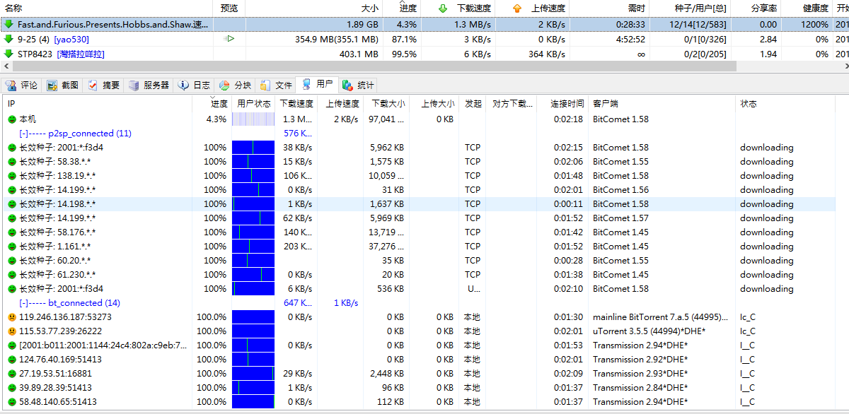Click the green down-arrow icon in 下载速度 header
The height and width of the screenshot is (414, 849).
(443, 8)
